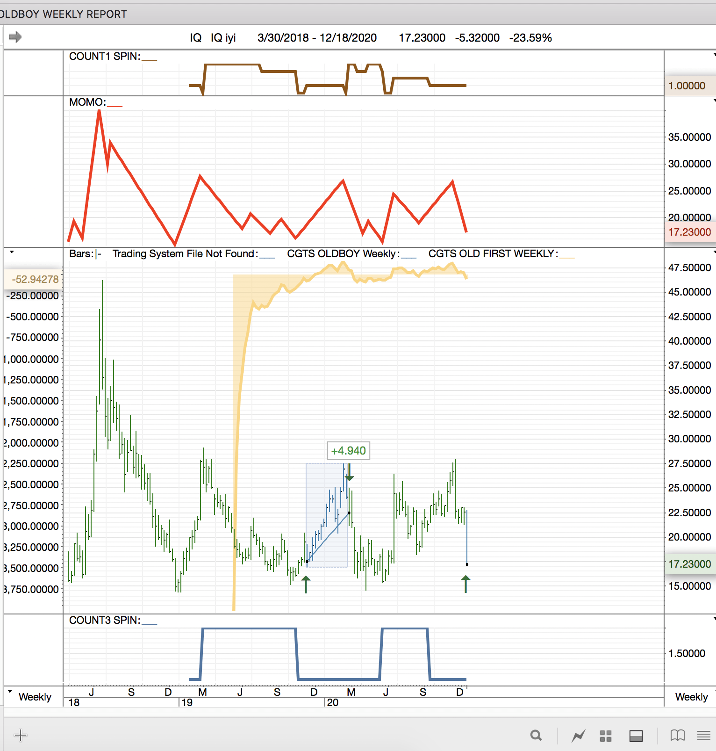Viewport: 716px width, 751px height.
Task: Click the IQ iyi symbol name
Action: pyautogui.click(x=223, y=38)
